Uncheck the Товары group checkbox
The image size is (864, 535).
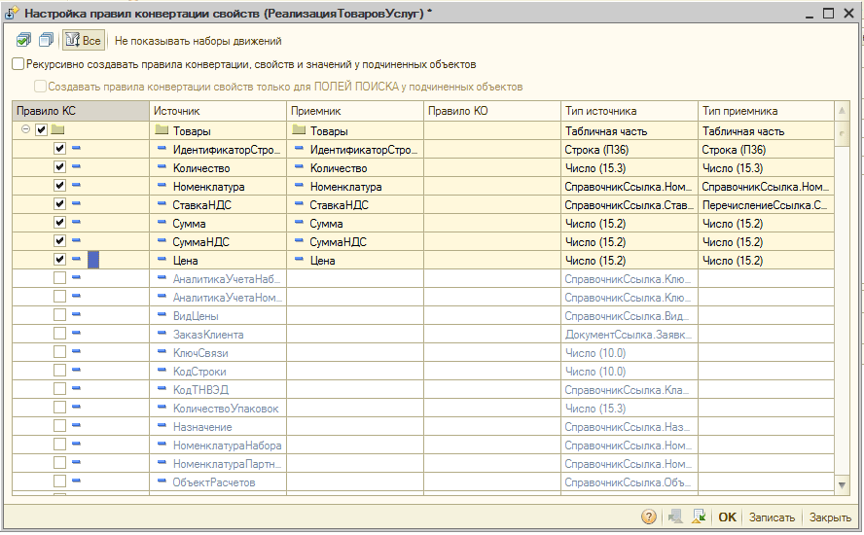tap(41, 130)
